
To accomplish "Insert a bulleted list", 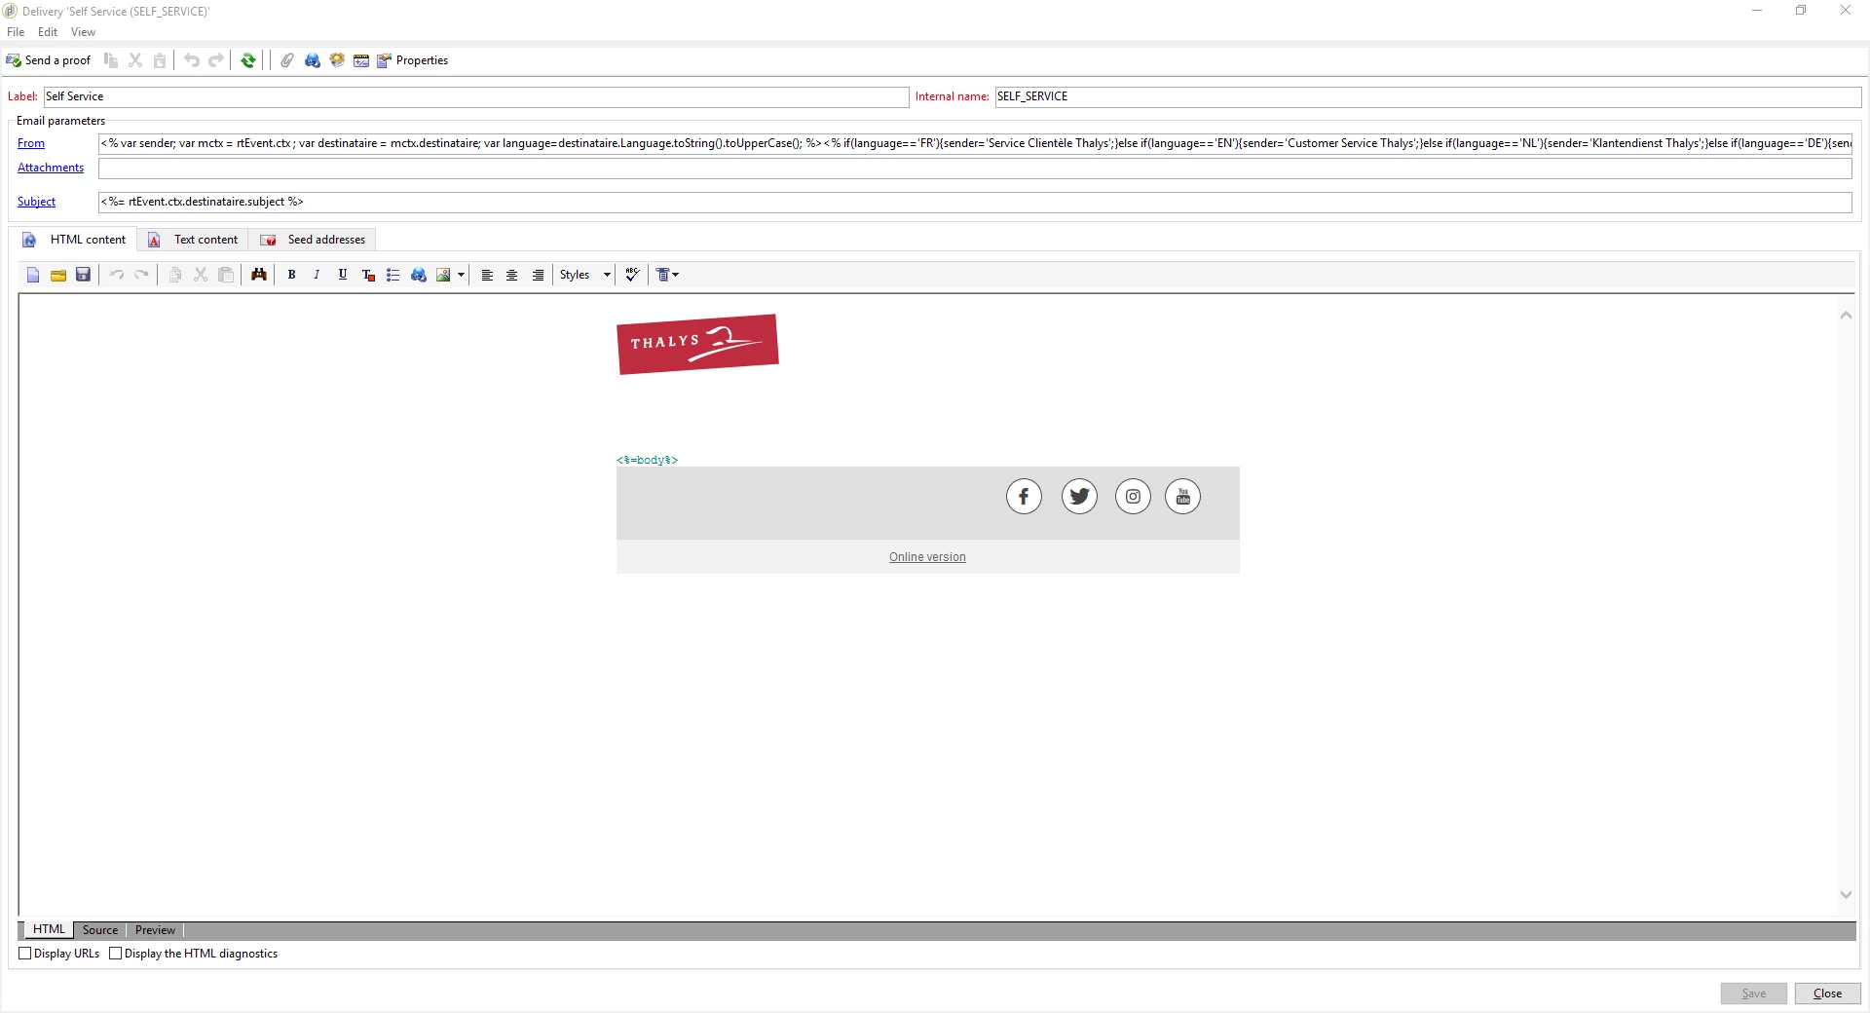I will 393,275.
